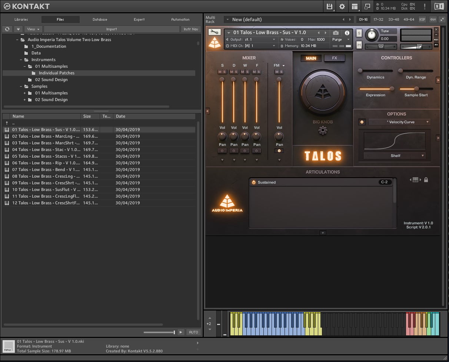Open Kontakt settings gear icon
Screen dimensions: 449x362
coord(342,6)
